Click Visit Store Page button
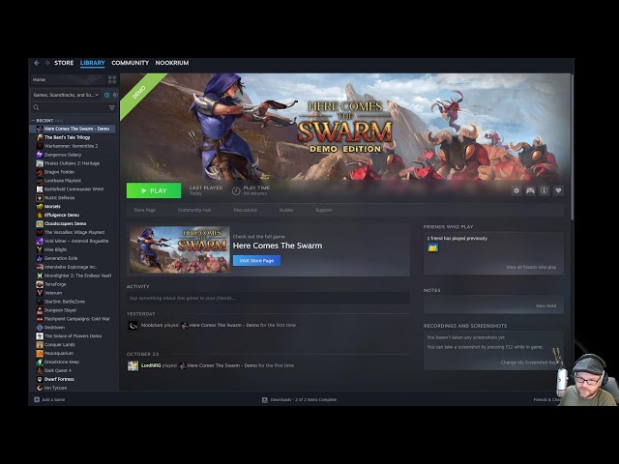 click(256, 261)
